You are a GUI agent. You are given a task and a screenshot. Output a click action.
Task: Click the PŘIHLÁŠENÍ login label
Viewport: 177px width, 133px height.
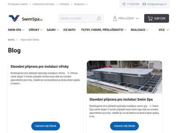click(126, 18)
